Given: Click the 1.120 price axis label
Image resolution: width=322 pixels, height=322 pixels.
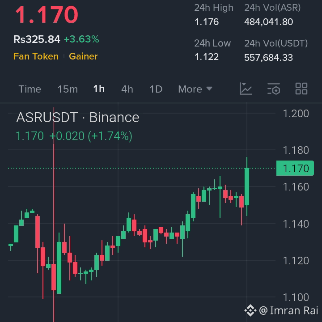Looking at the screenshot, I should pyautogui.click(x=296, y=261).
